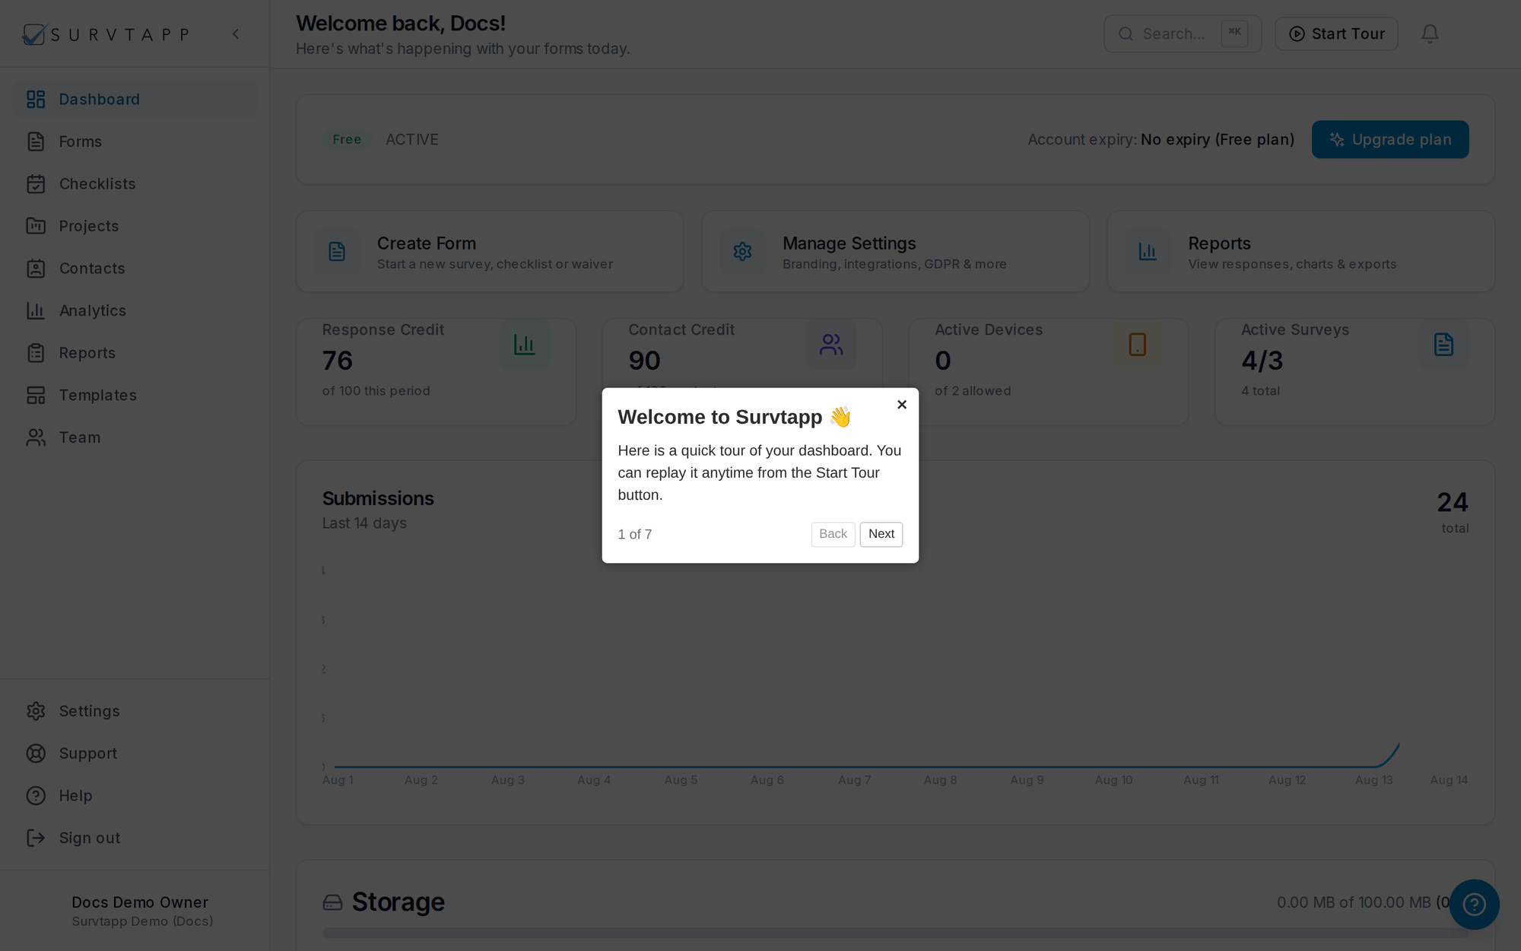Click the Projects folder icon

point(36,226)
